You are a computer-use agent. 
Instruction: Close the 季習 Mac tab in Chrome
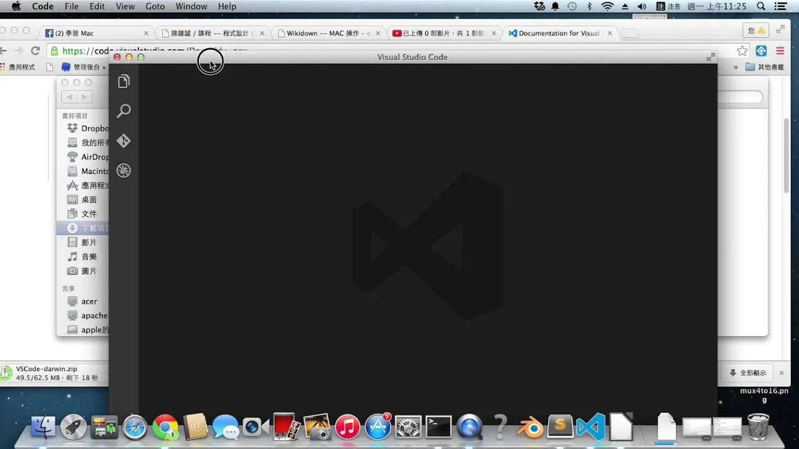[x=146, y=33]
